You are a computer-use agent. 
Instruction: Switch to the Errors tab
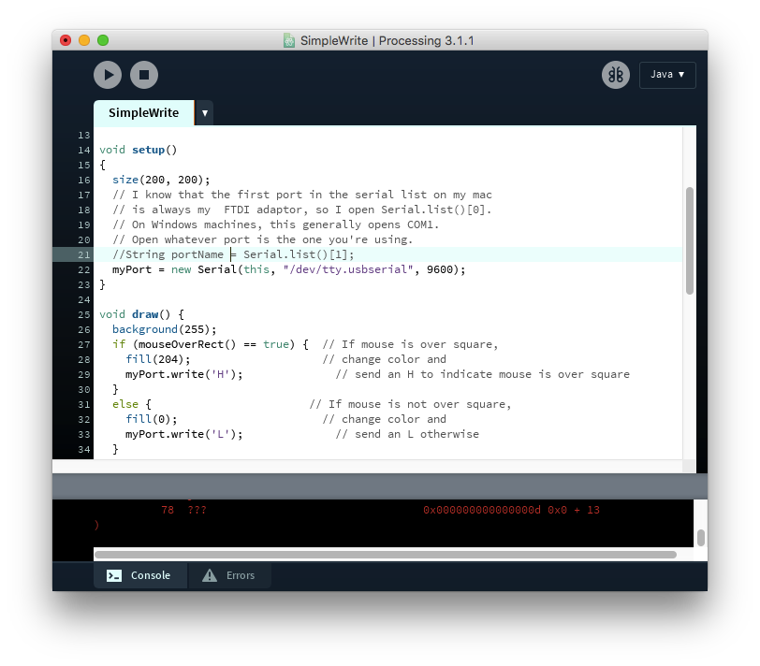point(229,575)
